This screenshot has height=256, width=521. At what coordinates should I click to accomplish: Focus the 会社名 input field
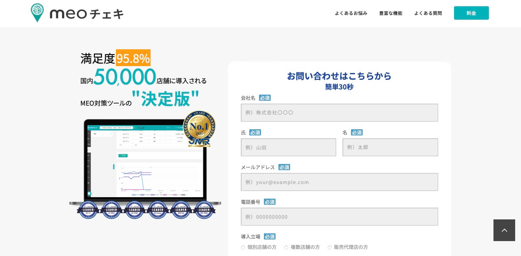click(339, 112)
